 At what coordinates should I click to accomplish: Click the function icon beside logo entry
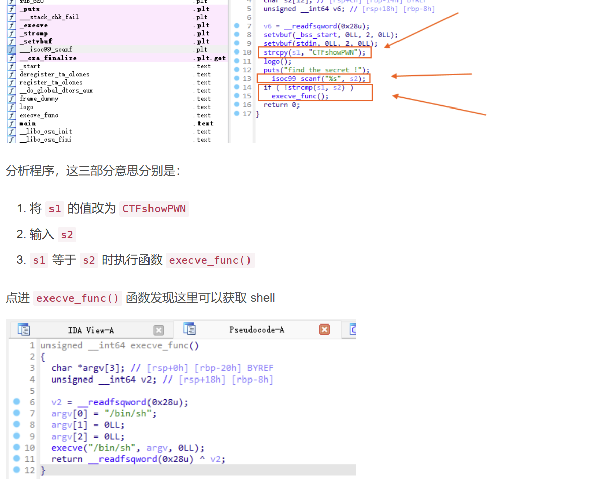click(11, 107)
